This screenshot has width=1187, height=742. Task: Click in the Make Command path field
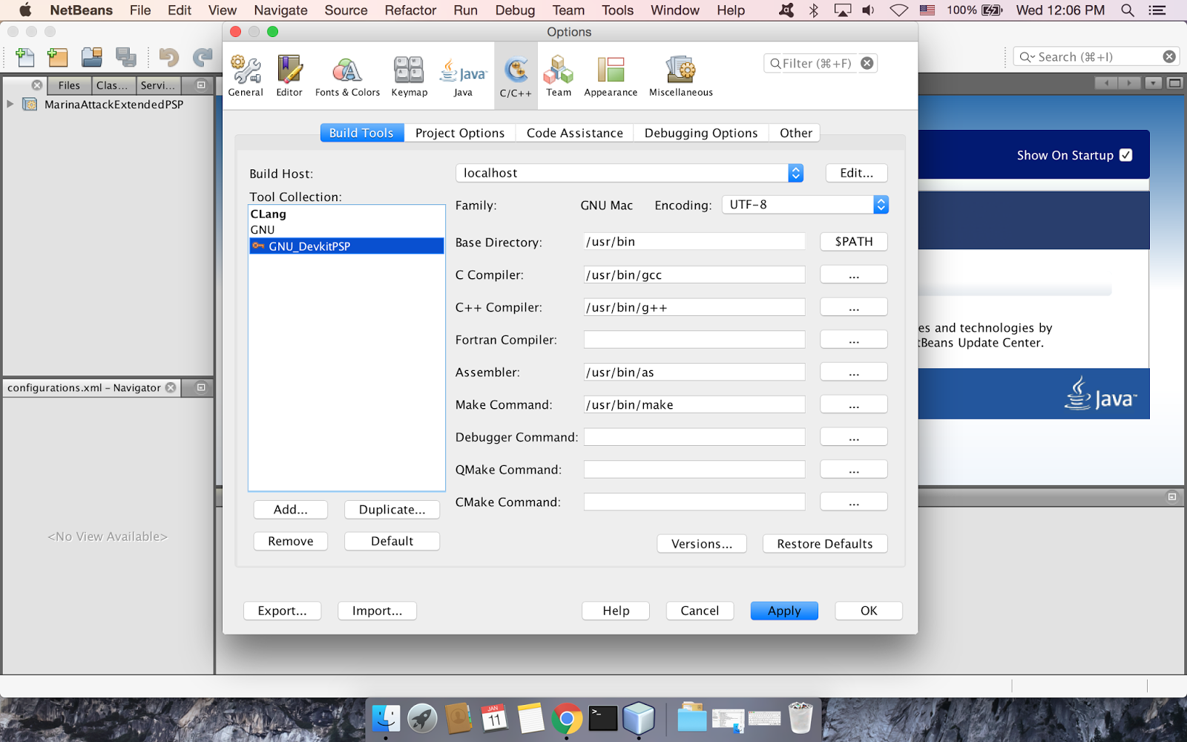pyautogui.click(x=694, y=404)
